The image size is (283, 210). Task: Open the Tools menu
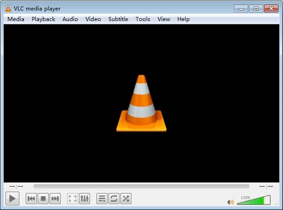point(142,19)
